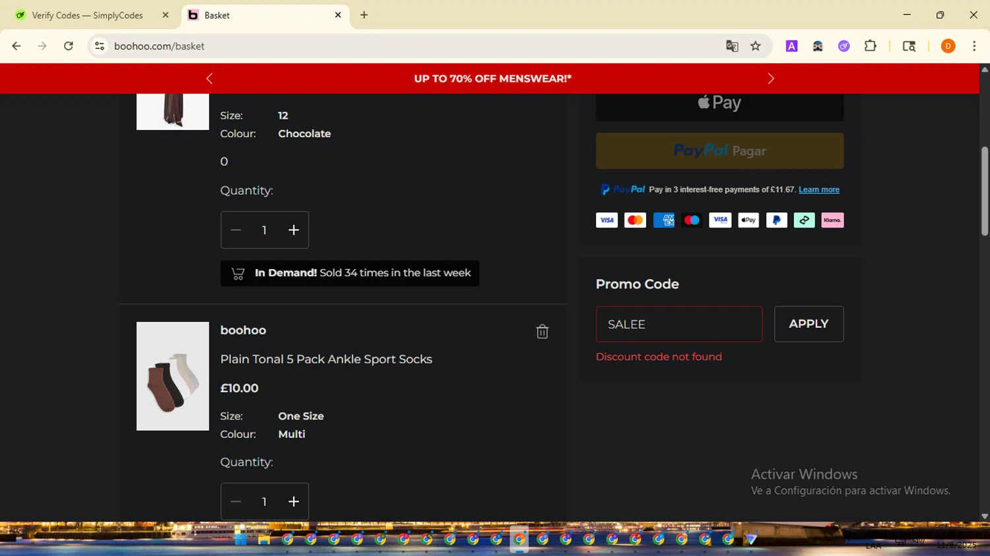Image resolution: width=990 pixels, height=556 pixels.
Task: Open File Explorer from taskbar
Action: 264,540
